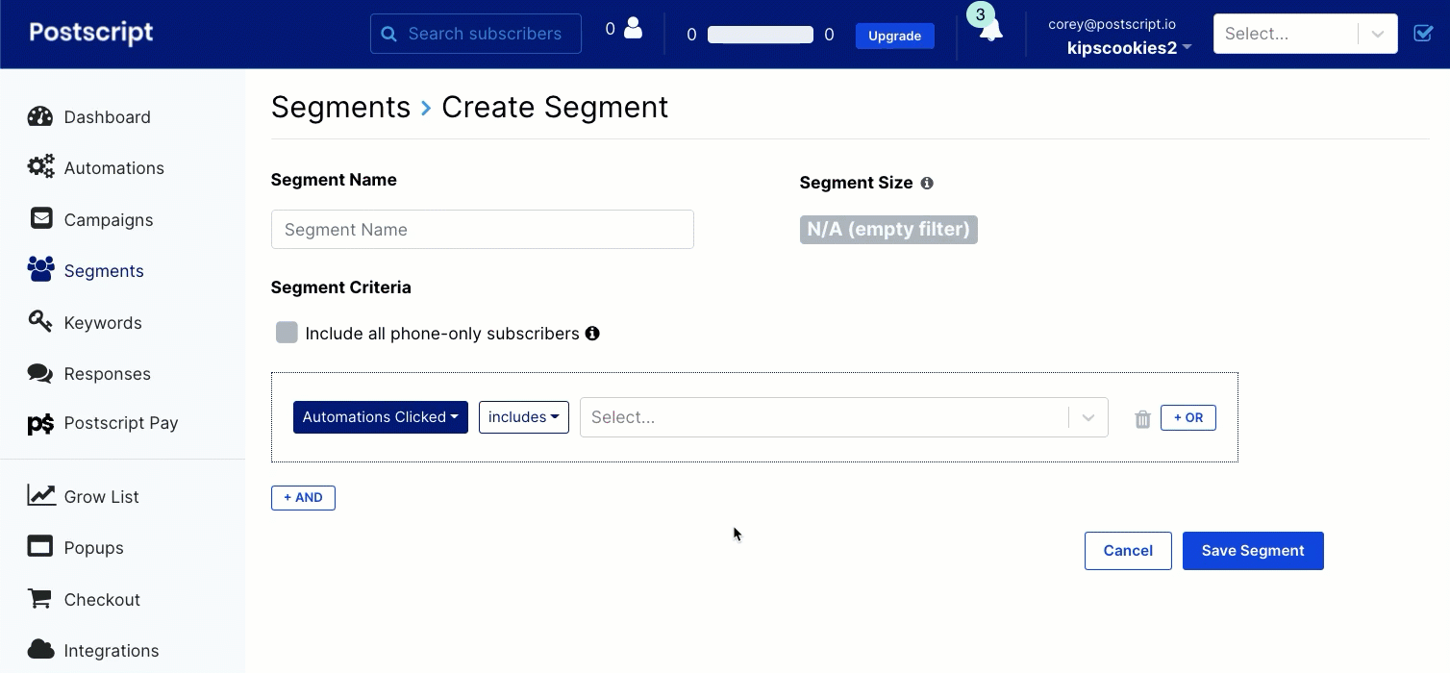
Task: Go to Dashboard in sidebar
Action: (107, 117)
